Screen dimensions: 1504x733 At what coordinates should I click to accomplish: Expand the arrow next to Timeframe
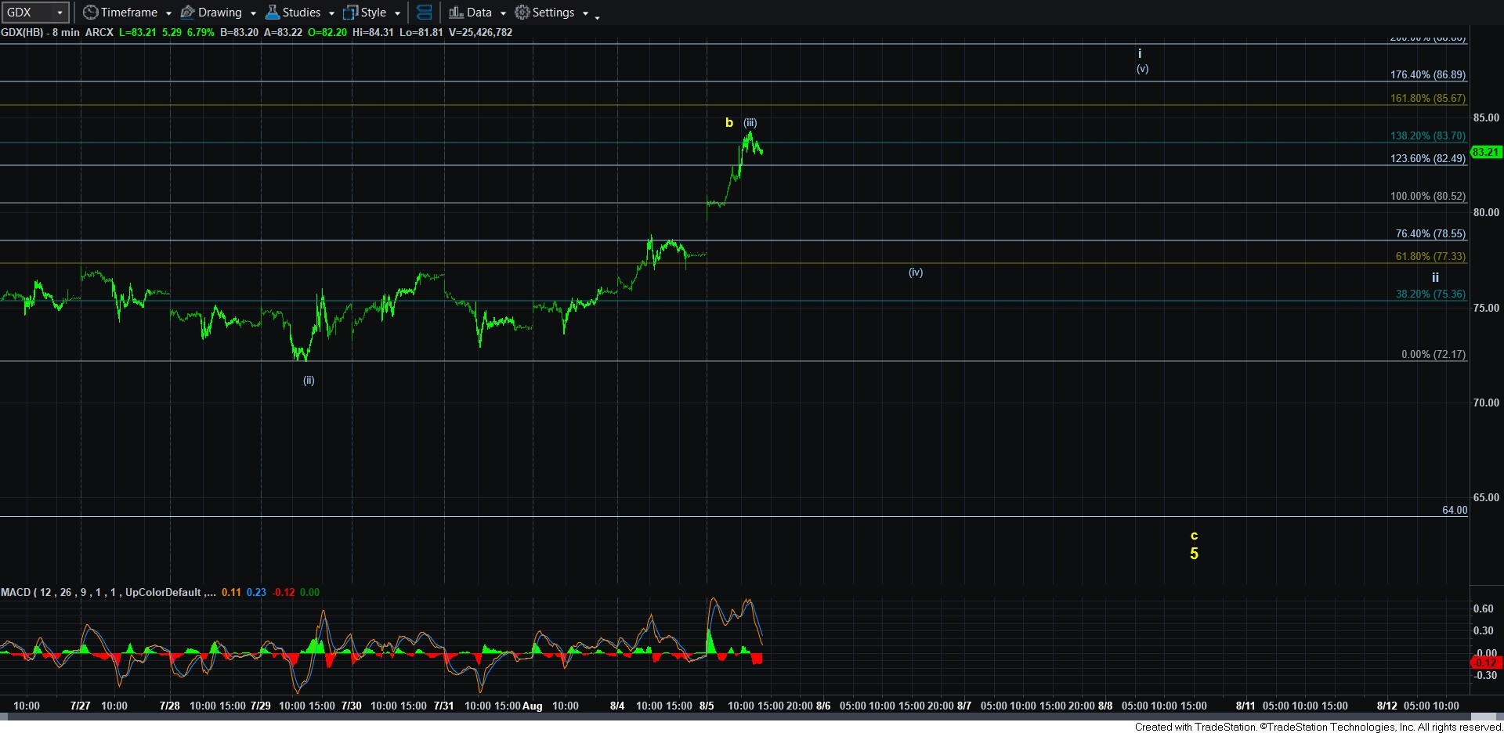click(x=168, y=13)
